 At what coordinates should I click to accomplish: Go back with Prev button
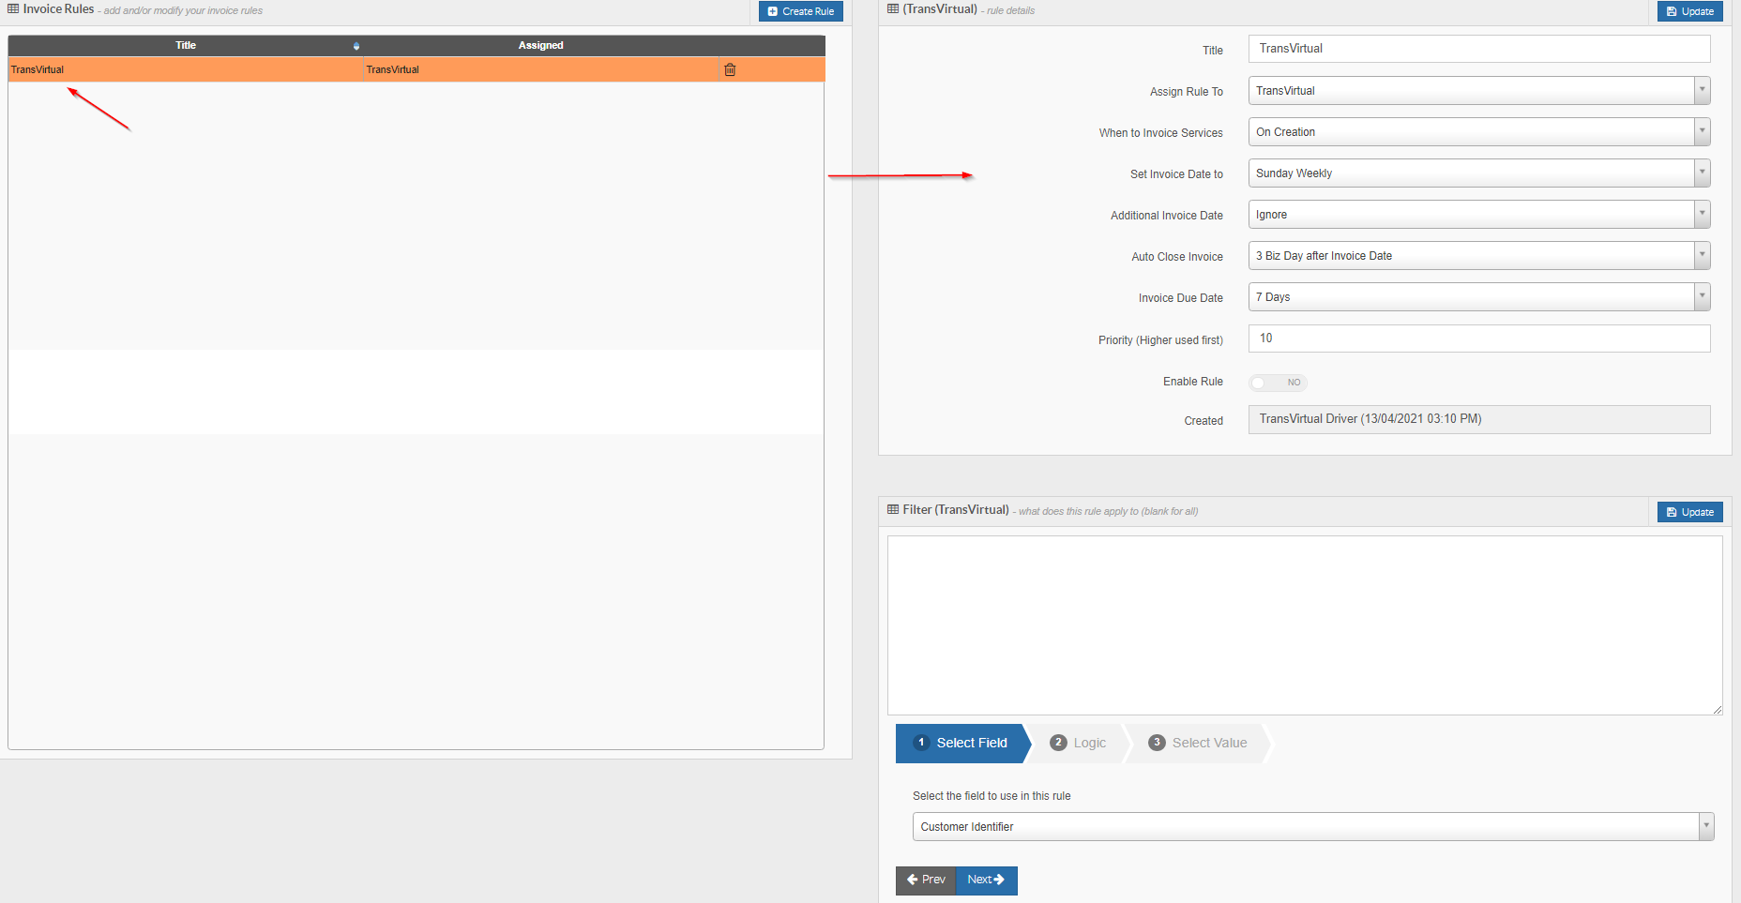926,880
